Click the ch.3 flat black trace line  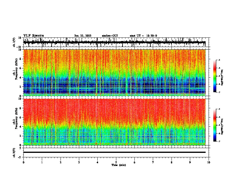[114, 152]
